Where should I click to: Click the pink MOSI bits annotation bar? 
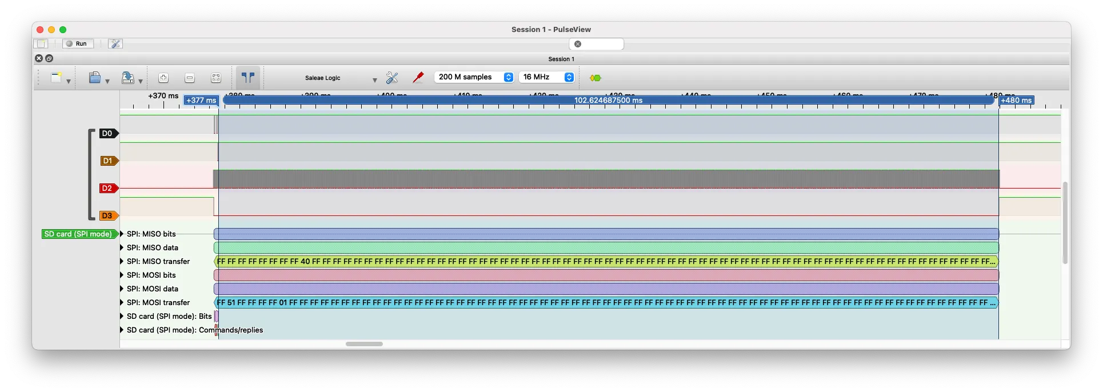606,275
